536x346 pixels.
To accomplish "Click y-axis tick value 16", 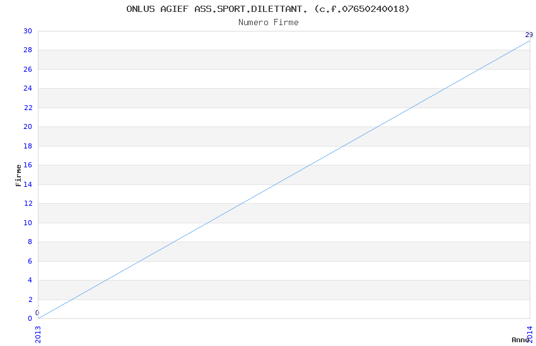I will click(28, 165).
